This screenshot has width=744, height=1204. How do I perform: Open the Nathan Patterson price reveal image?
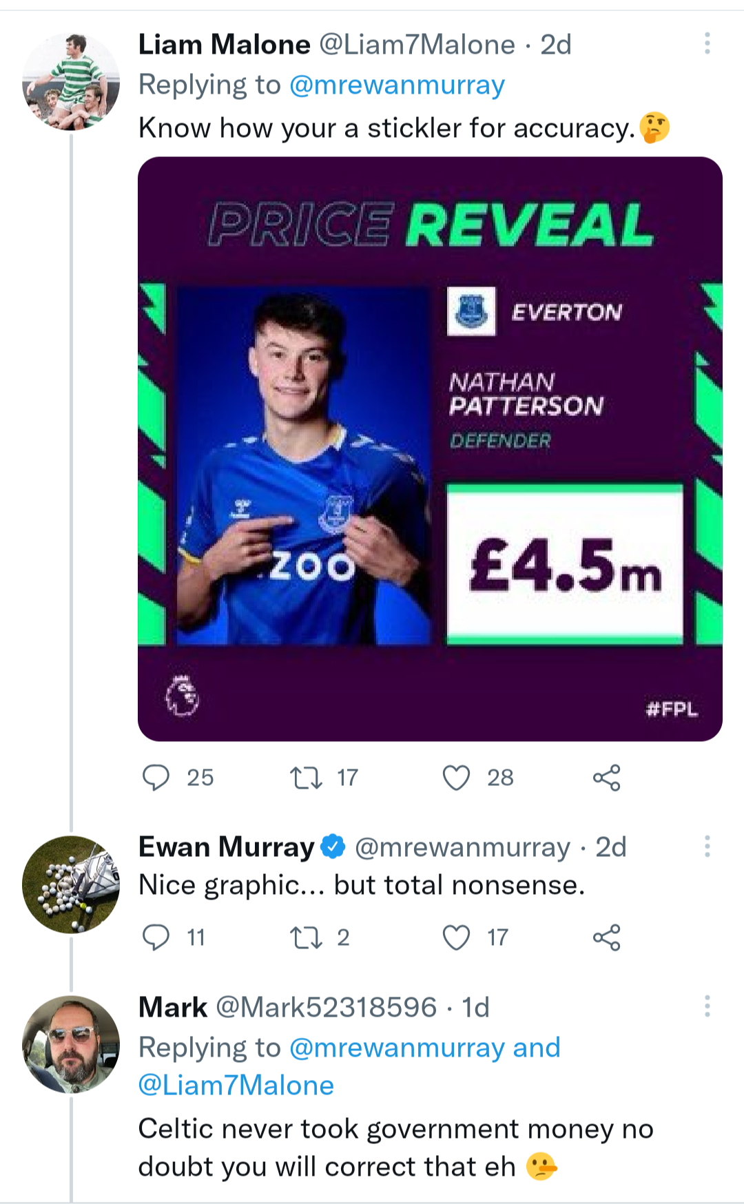[430, 449]
